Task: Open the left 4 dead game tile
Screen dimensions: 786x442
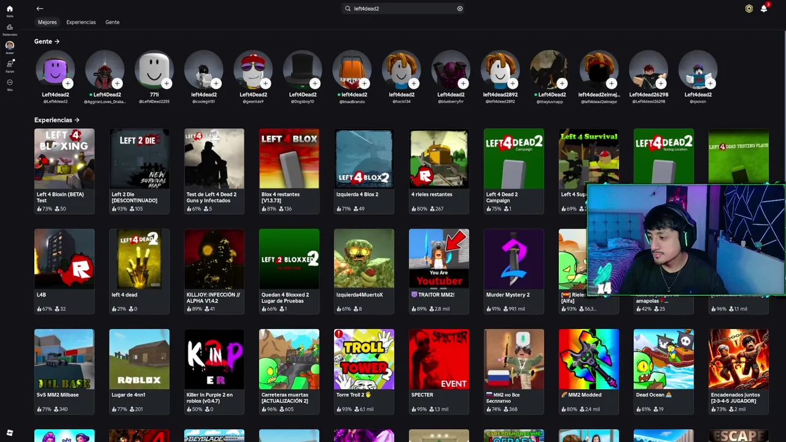Action: [x=139, y=271]
